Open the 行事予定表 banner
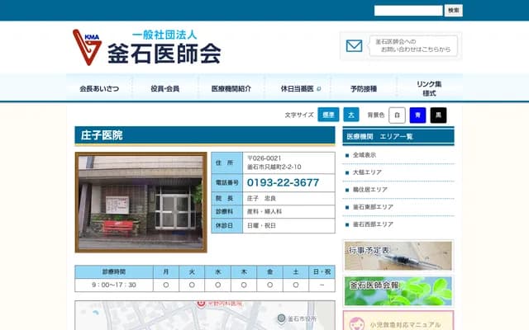The height and width of the screenshot is (330, 529). [x=398, y=256]
